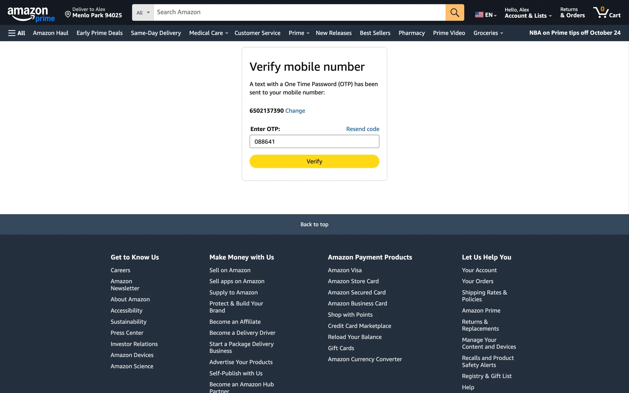Go to Early Prime Deals
Image resolution: width=629 pixels, height=393 pixels.
coord(99,33)
